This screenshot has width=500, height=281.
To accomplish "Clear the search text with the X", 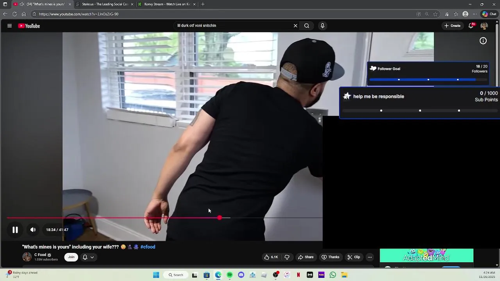I will click(295, 26).
